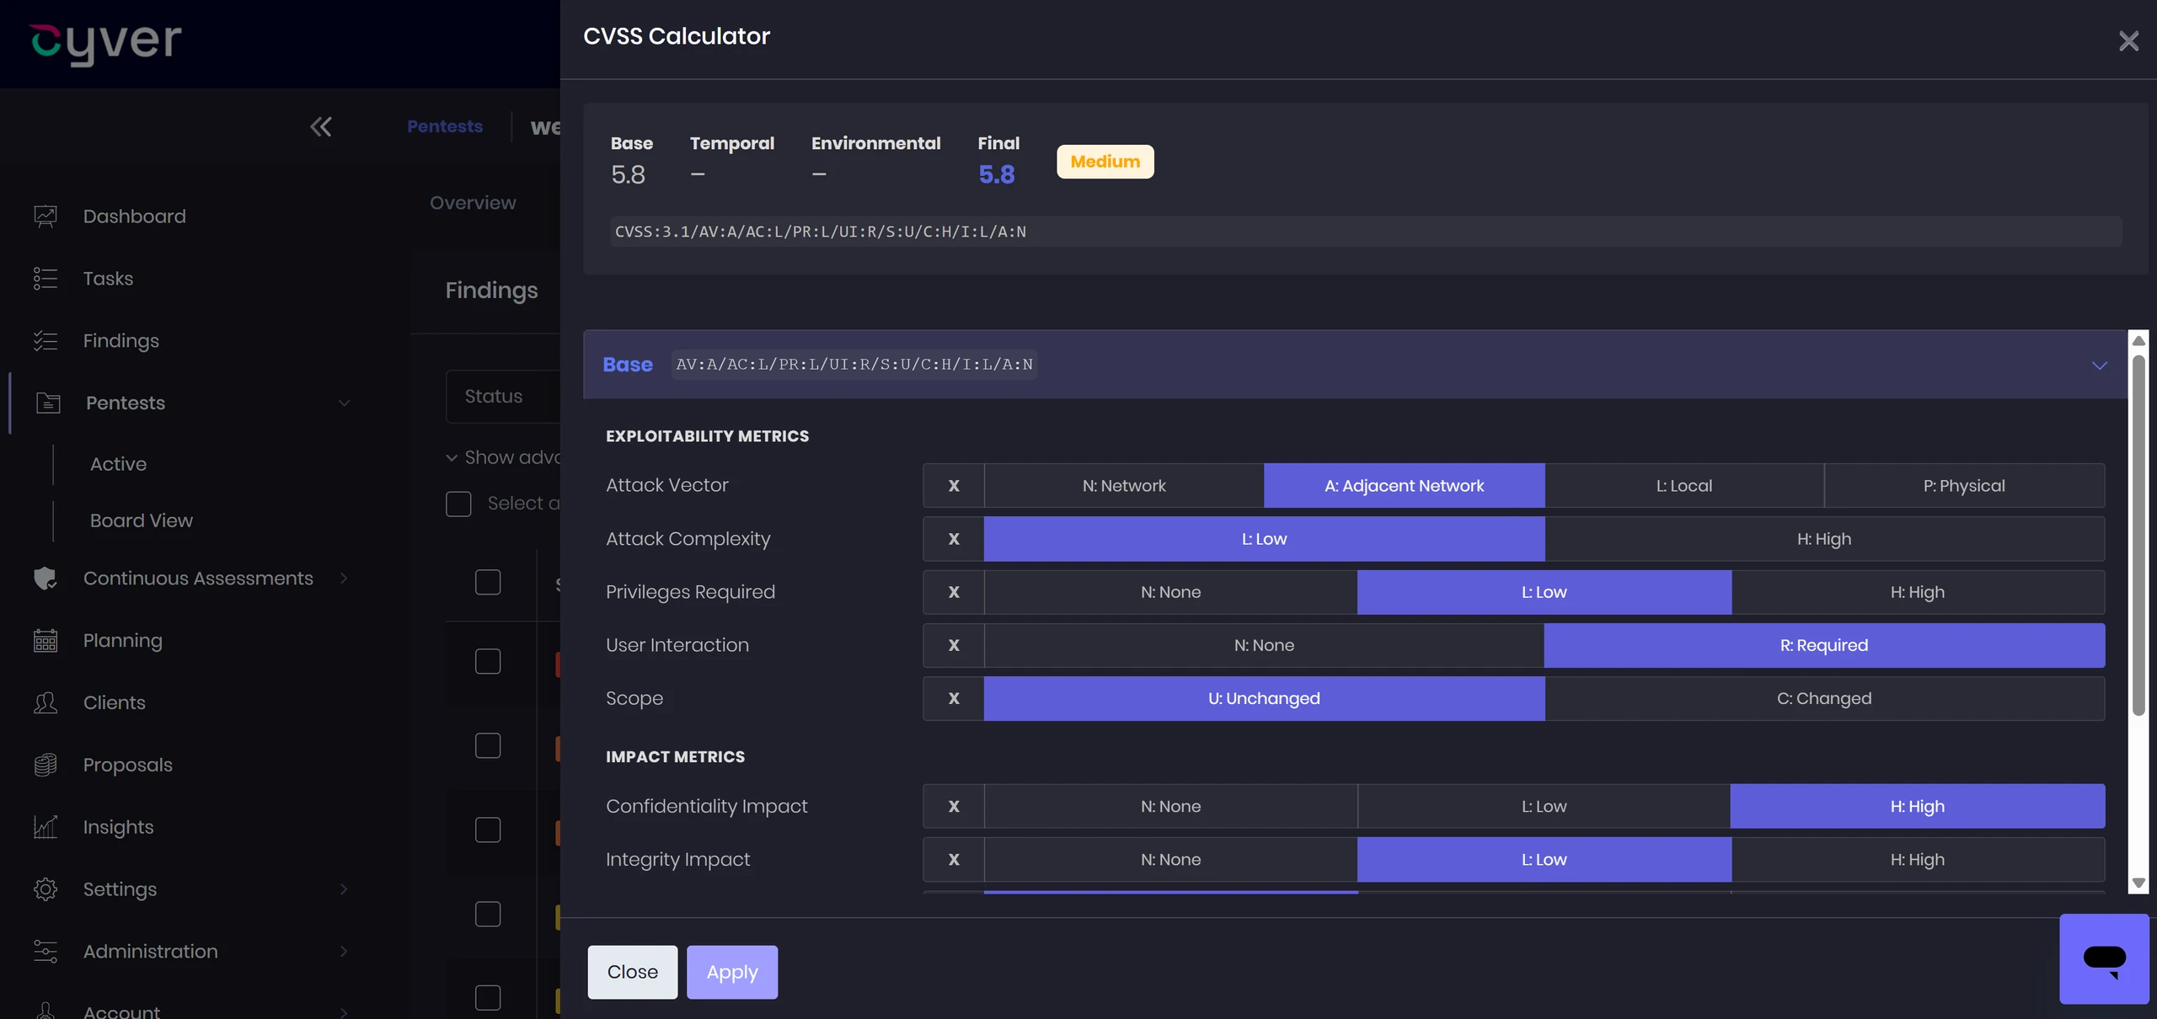Viewport: 2157px width, 1019px height.
Task: Expand the Continuous Assessments submenu
Action: pyautogui.click(x=344, y=579)
